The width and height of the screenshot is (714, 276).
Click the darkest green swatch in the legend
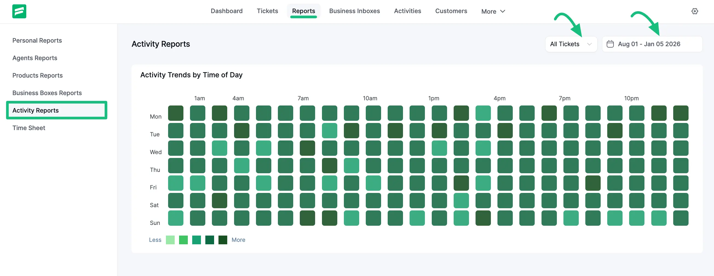(223, 240)
